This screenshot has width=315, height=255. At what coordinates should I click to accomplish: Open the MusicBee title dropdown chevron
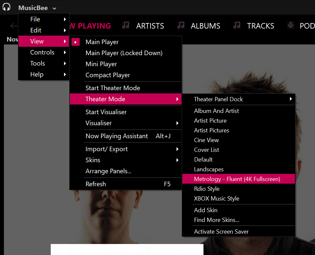pyautogui.click(x=54, y=8)
